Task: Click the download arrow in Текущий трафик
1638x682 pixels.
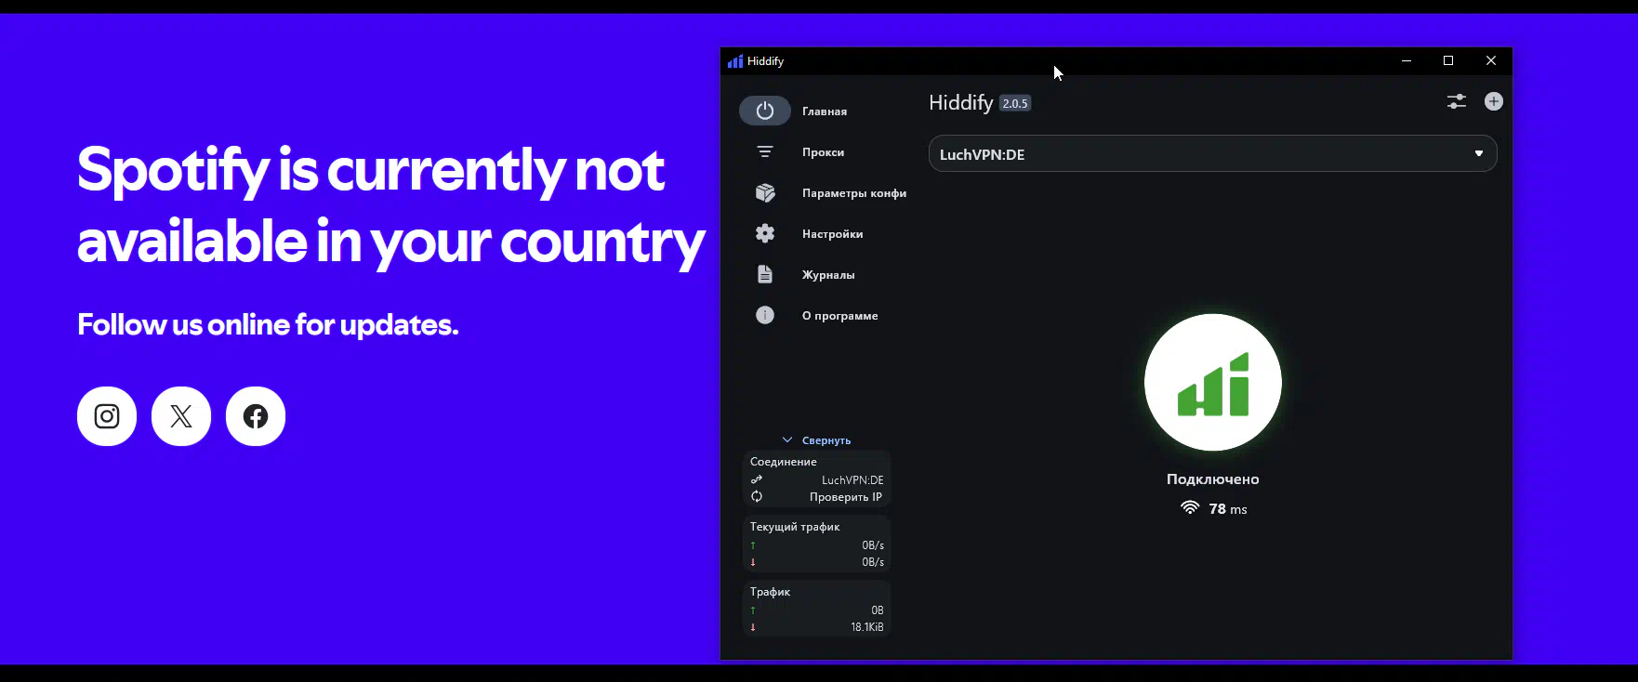Action: coord(753,562)
